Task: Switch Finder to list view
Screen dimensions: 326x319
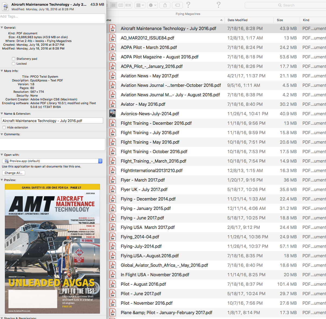Action: tap(113, 5)
